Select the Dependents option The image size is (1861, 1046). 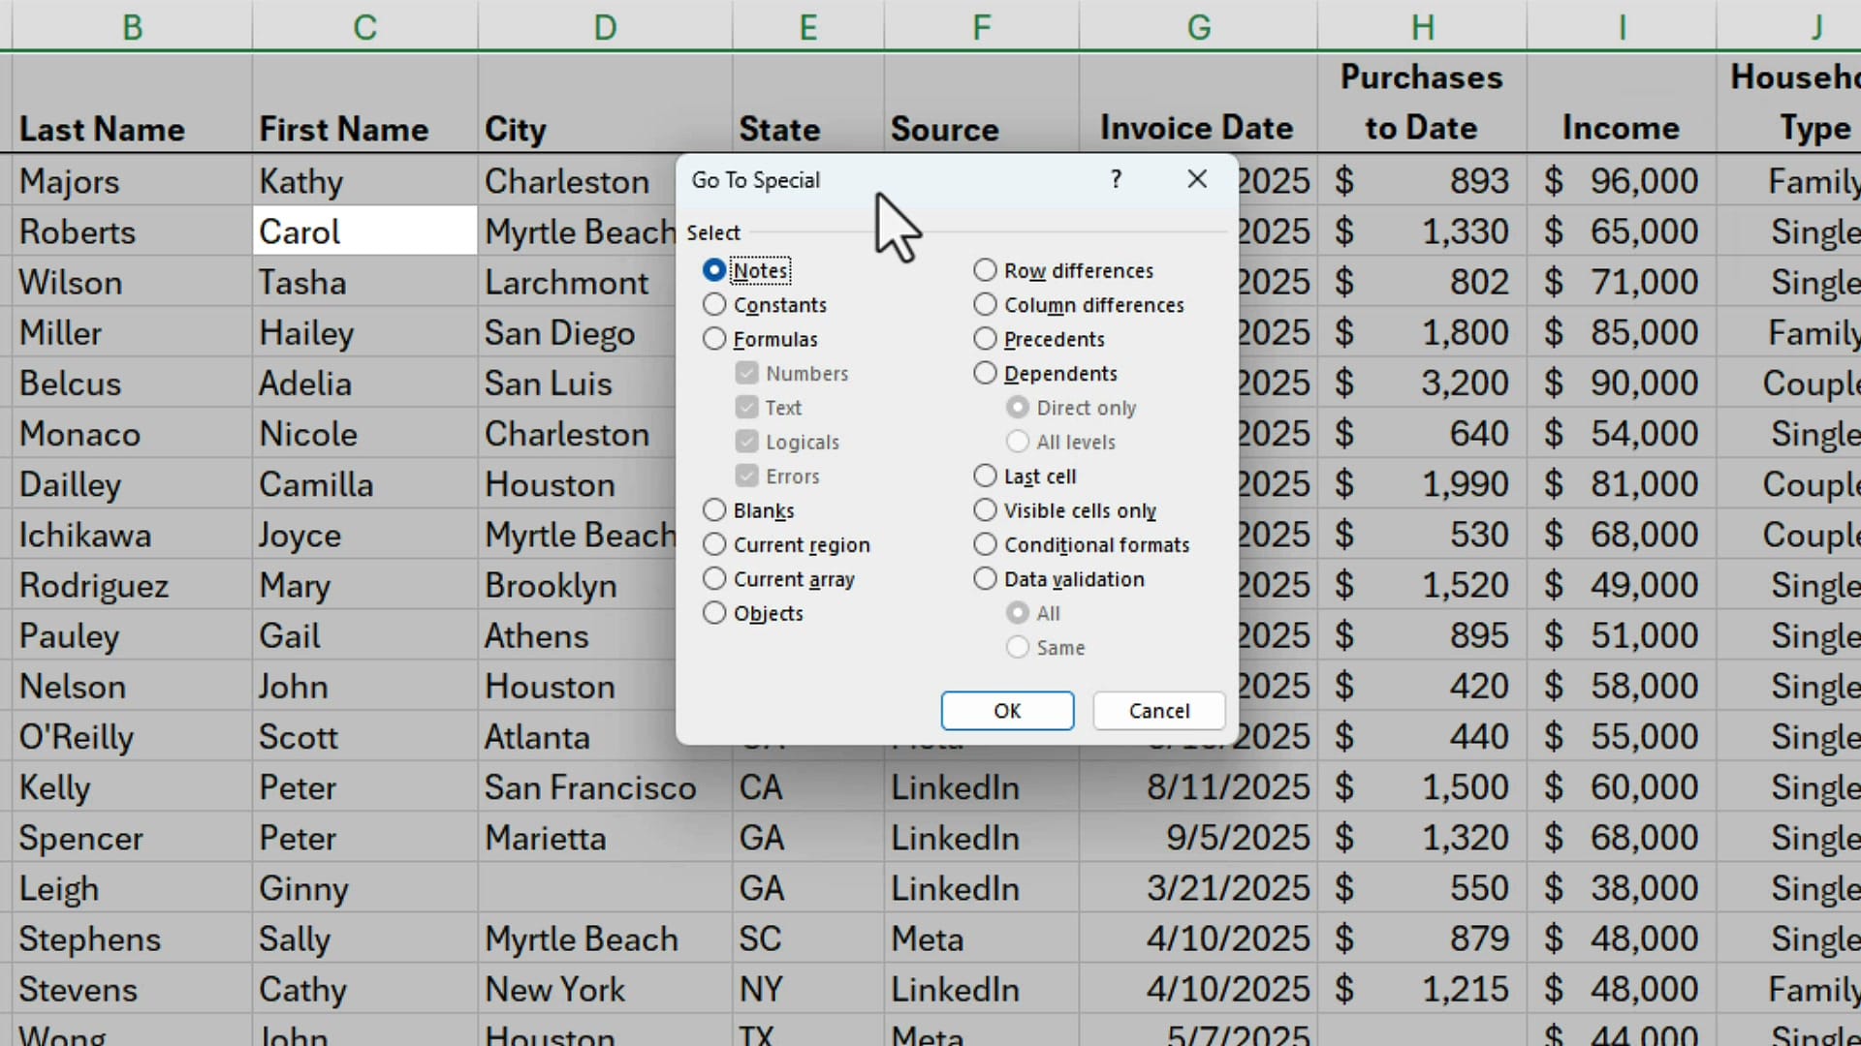985,373
